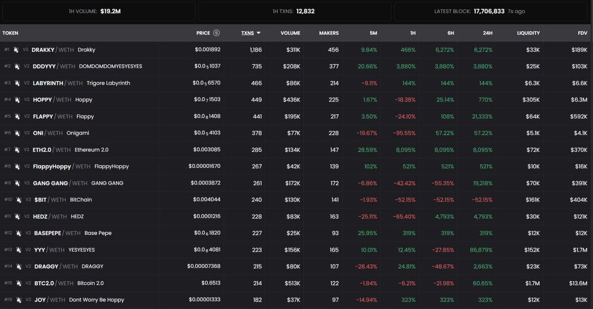Open the DDDYYY / WETH pair
The height and width of the screenshot is (309, 593).
(54, 66)
